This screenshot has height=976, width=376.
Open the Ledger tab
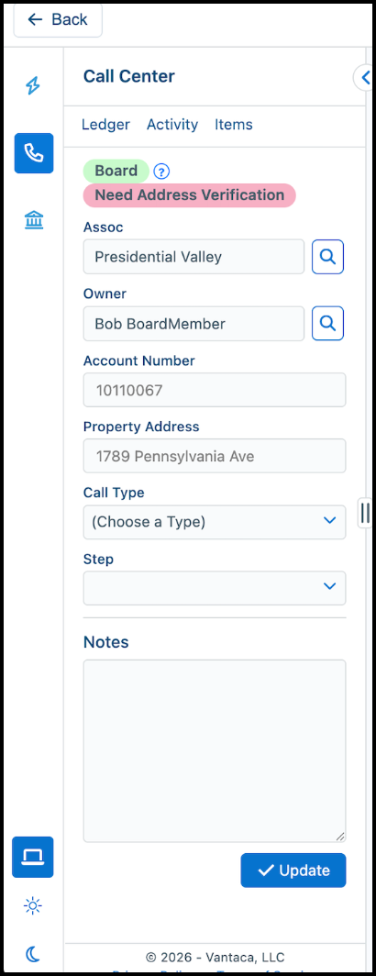[105, 125]
